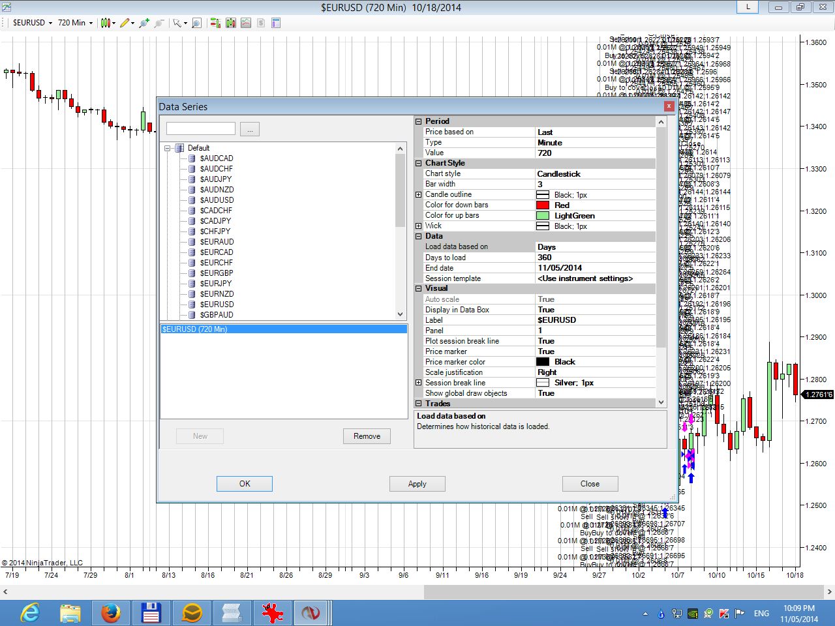835x626 pixels.
Task: Select $AUDCAD in the instrument tree
Action: tap(217, 158)
